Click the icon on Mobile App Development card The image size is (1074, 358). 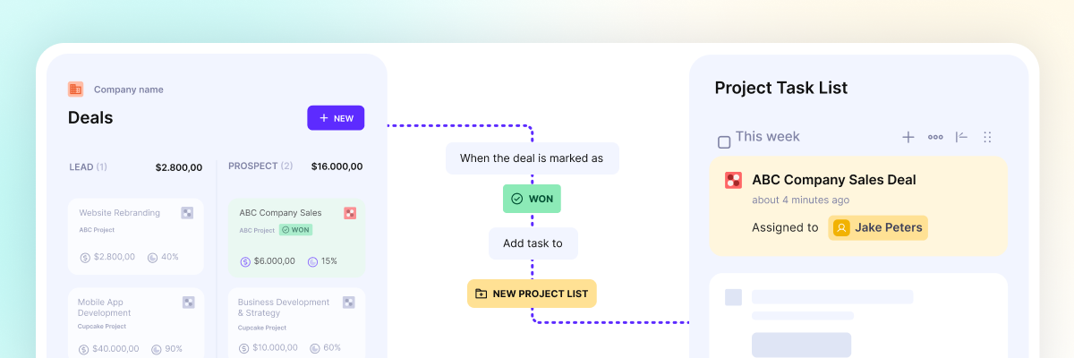188,303
